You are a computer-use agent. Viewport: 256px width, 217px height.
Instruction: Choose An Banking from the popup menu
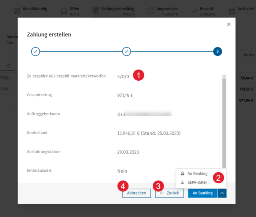pyautogui.click(x=197, y=173)
